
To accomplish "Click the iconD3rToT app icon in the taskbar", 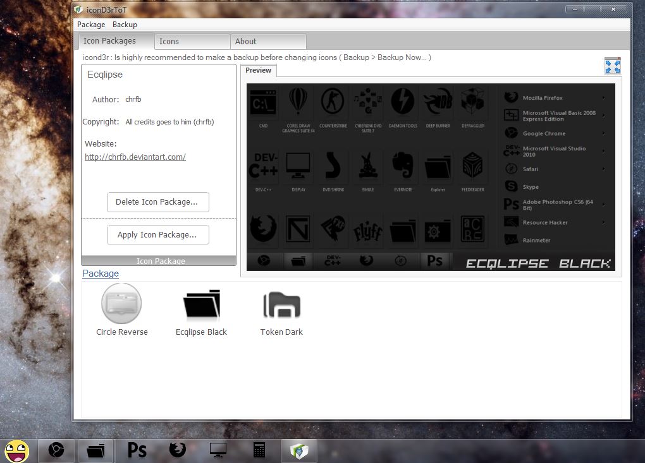I will pyautogui.click(x=299, y=450).
